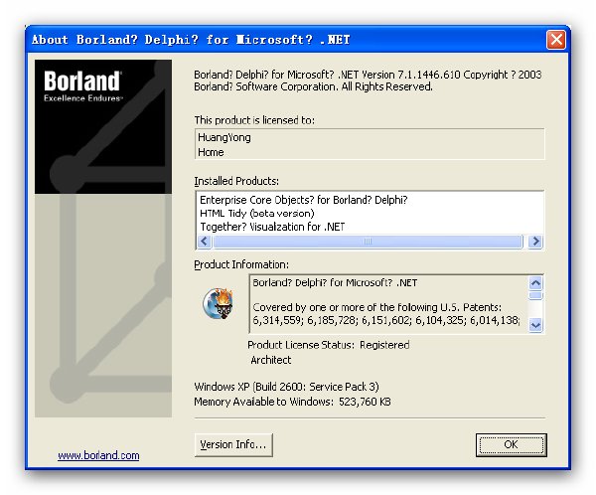Click the right arrow in Installed Products scrollbar
596x495 pixels.
(x=535, y=242)
